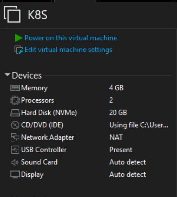Collapse the Devices section triangle
Viewport: 177px width, 197px height.
7,75
